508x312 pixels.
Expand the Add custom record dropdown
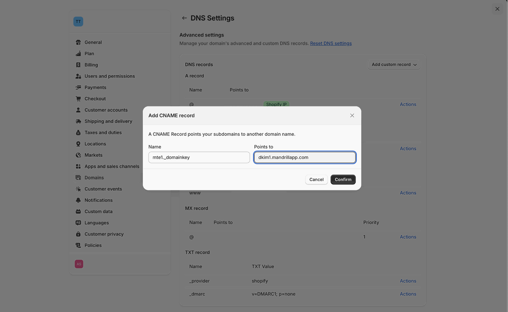pos(394,65)
